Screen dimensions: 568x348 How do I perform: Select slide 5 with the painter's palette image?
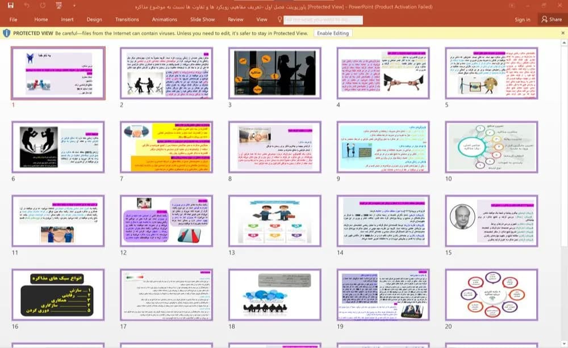491,73
